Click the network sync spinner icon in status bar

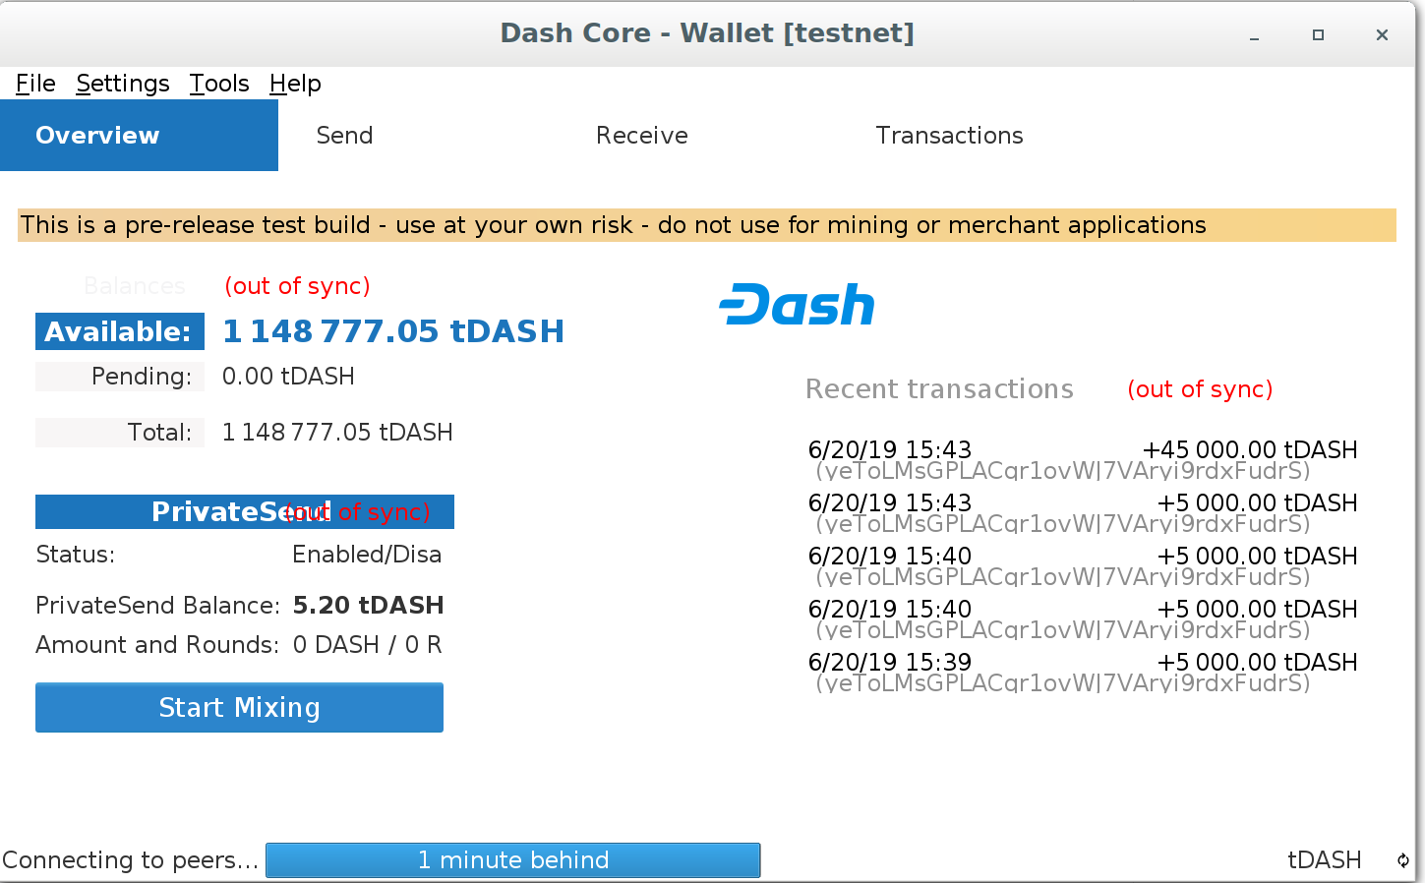pyautogui.click(x=1403, y=861)
